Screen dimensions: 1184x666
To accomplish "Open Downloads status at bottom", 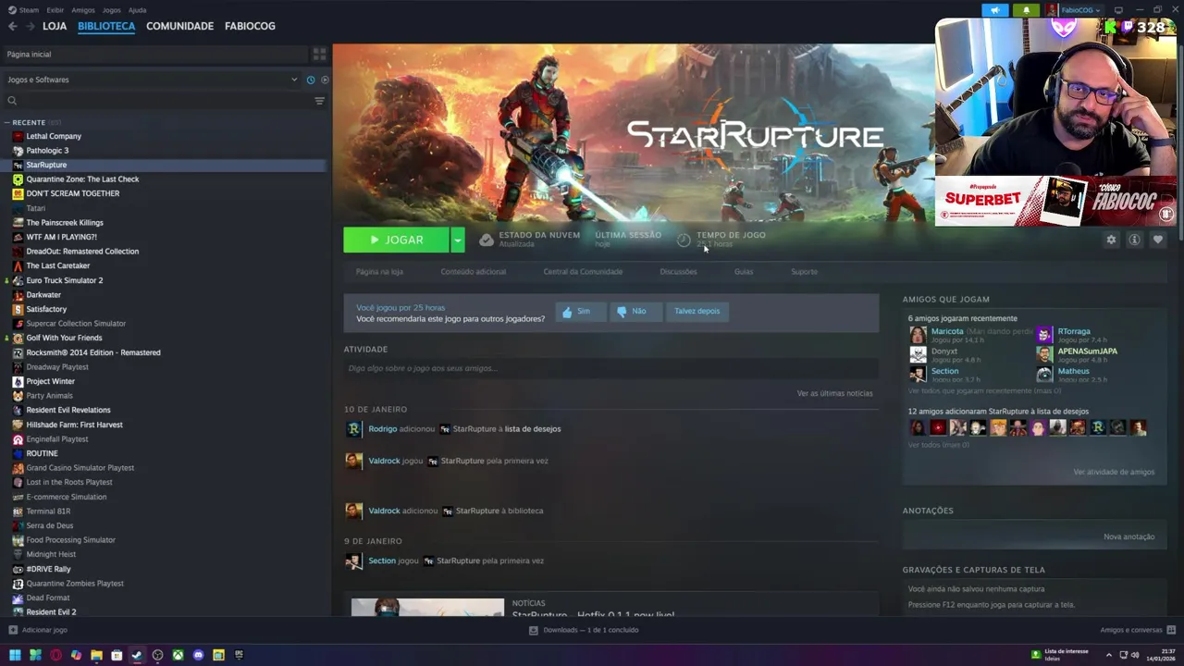I will [584, 630].
